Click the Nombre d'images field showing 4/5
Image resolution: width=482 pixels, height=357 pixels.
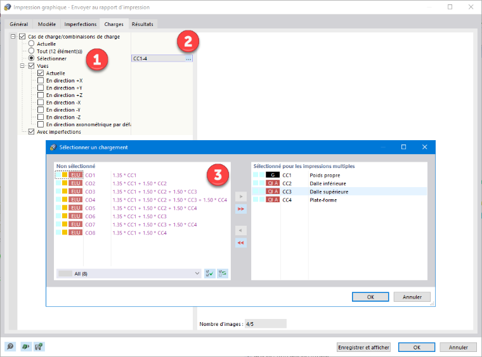266,324
